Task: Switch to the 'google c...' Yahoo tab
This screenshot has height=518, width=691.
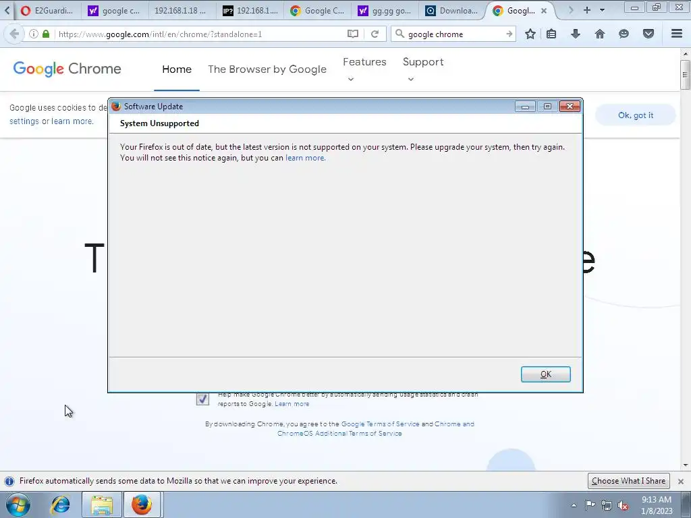Action: point(113,11)
